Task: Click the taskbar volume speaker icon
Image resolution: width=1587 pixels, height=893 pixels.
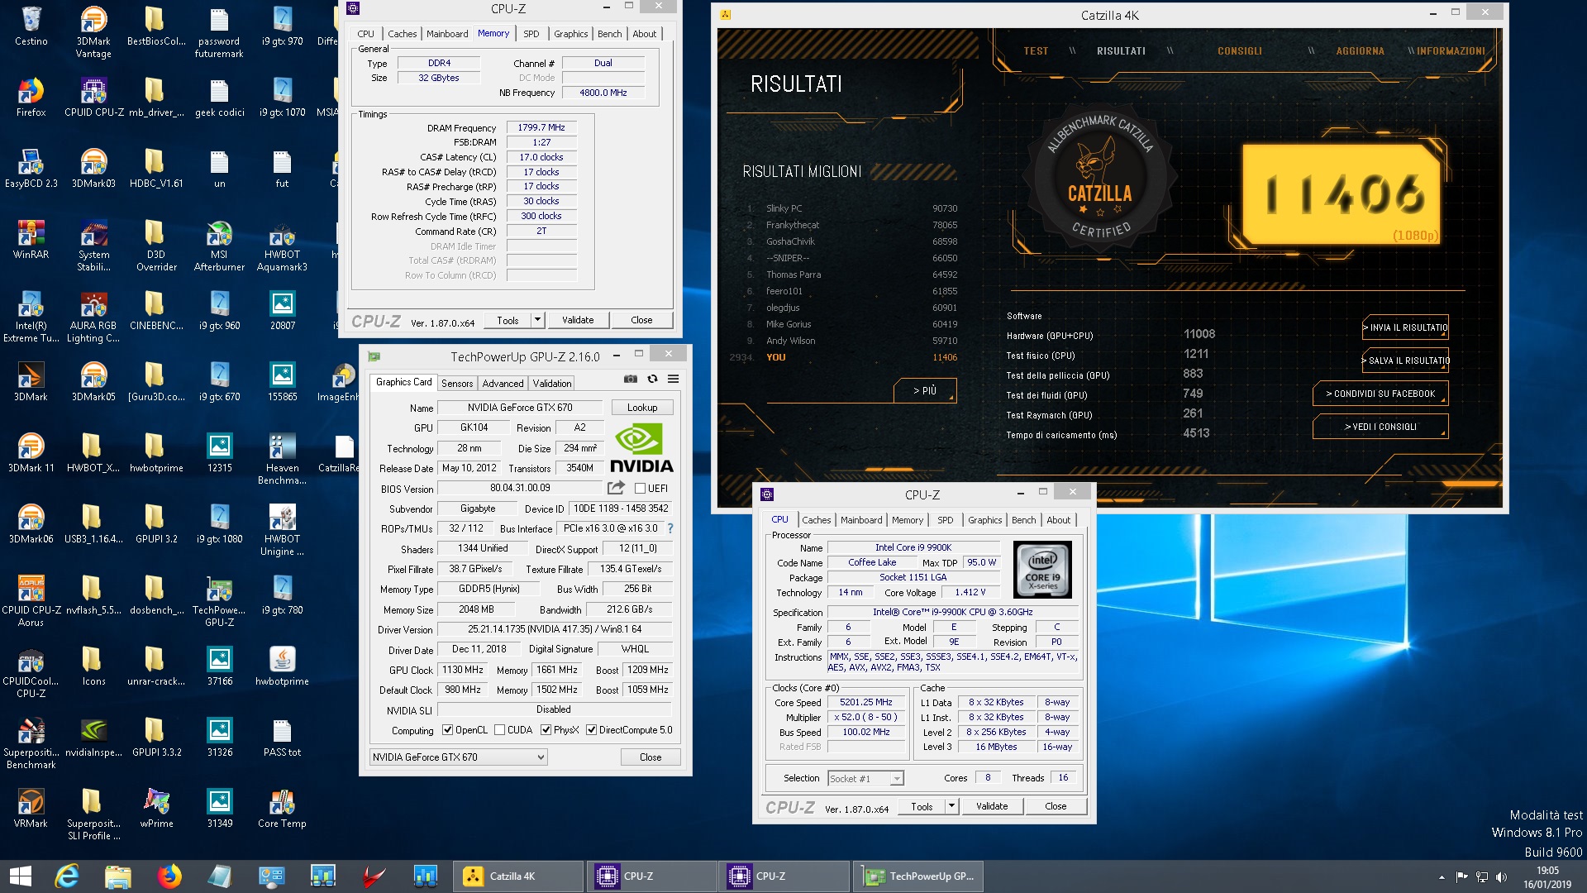Action: coord(1502,877)
